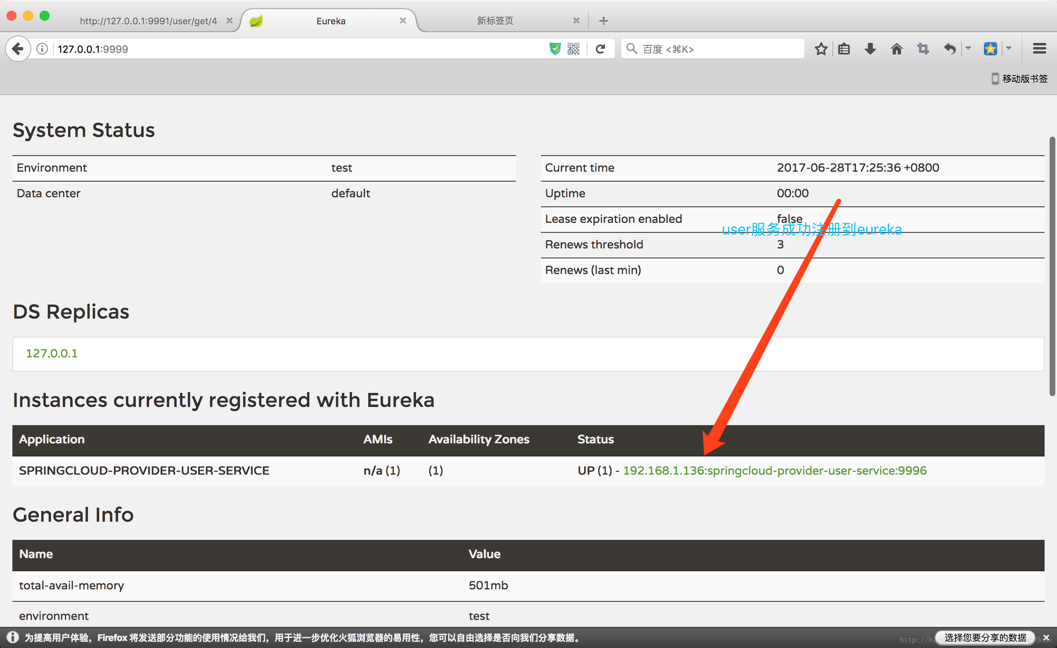
Task: Dismiss the Firefox data sharing notification
Action: click(x=1046, y=638)
